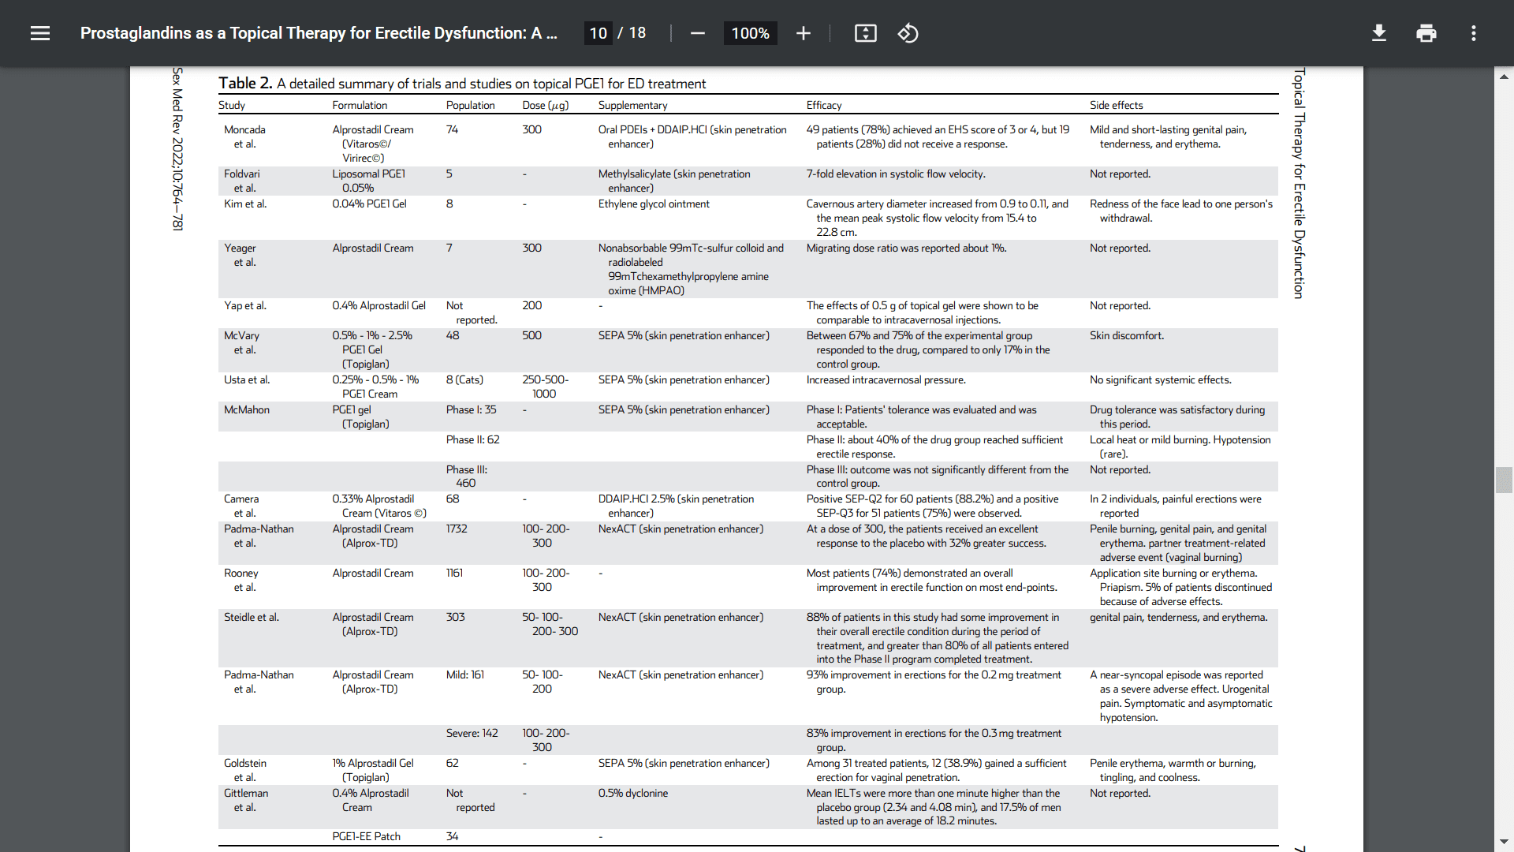Click the vertical page header on the right margin

click(x=1299, y=183)
